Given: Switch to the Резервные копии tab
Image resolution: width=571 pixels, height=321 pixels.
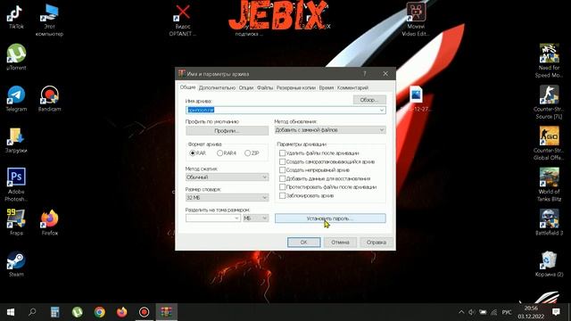Looking at the screenshot, I should [x=295, y=87].
